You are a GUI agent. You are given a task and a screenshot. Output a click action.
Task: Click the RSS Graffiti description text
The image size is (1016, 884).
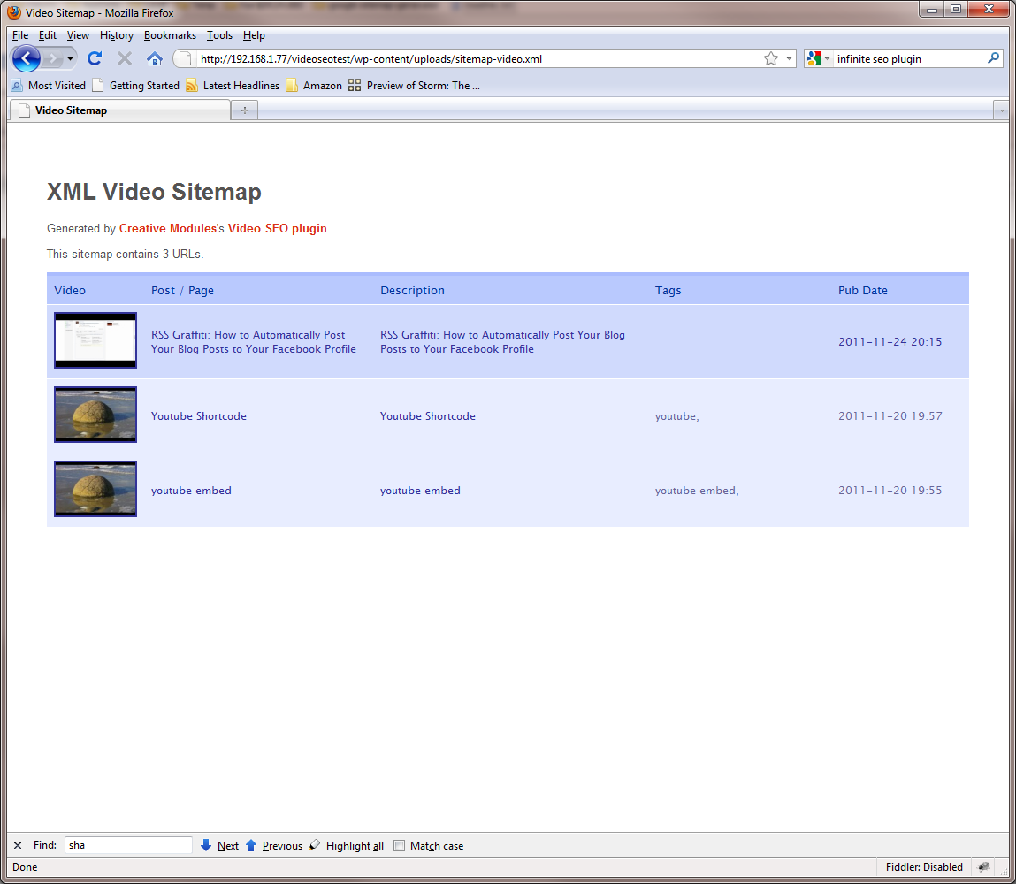tap(503, 342)
